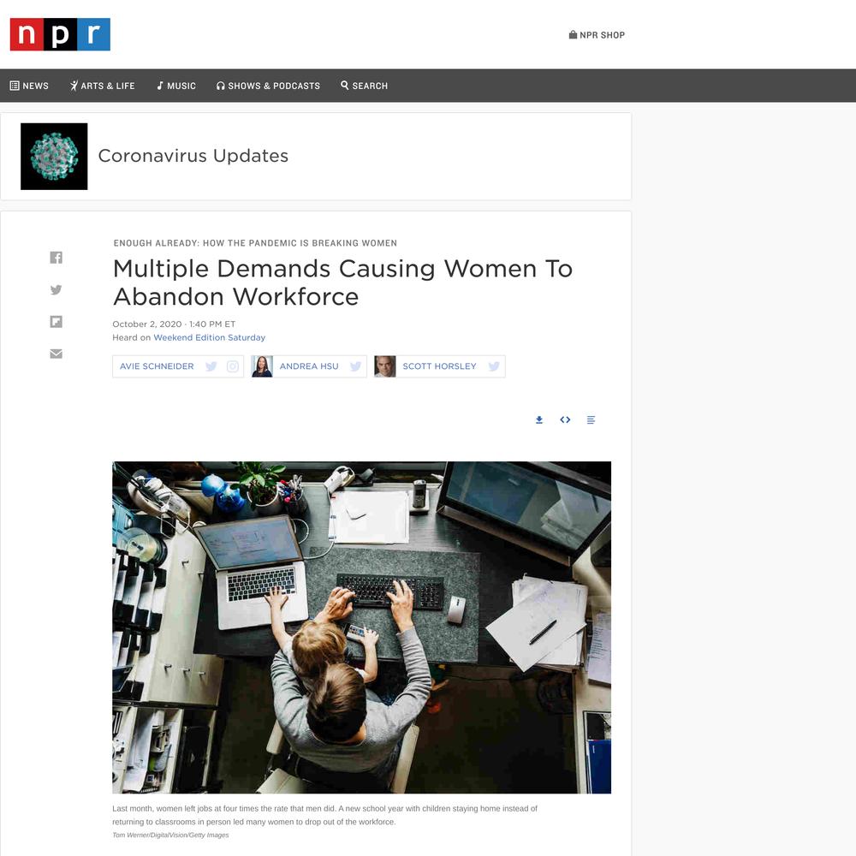Open the transcript icon
This screenshot has width=856, height=856.
point(591,419)
